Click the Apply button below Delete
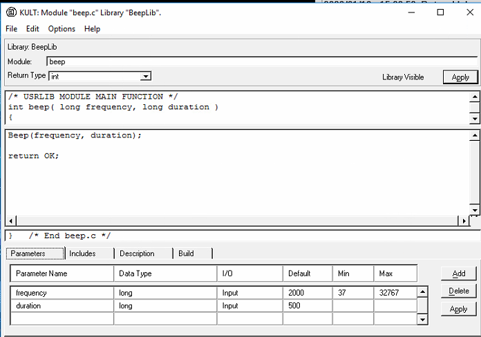This screenshot has height=337, width=481. tap(459, 309)
